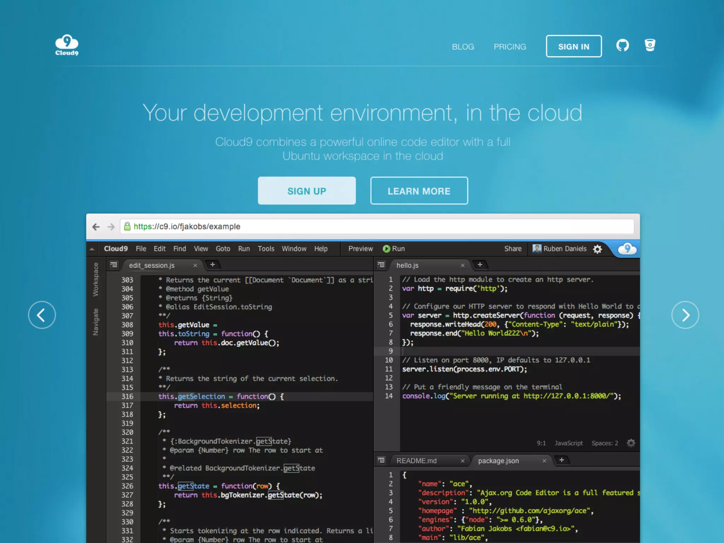The height and width of the screenshot is (543, 724).
Task: Click the lock icon in address bar
Action: click(x=127, y=226)
